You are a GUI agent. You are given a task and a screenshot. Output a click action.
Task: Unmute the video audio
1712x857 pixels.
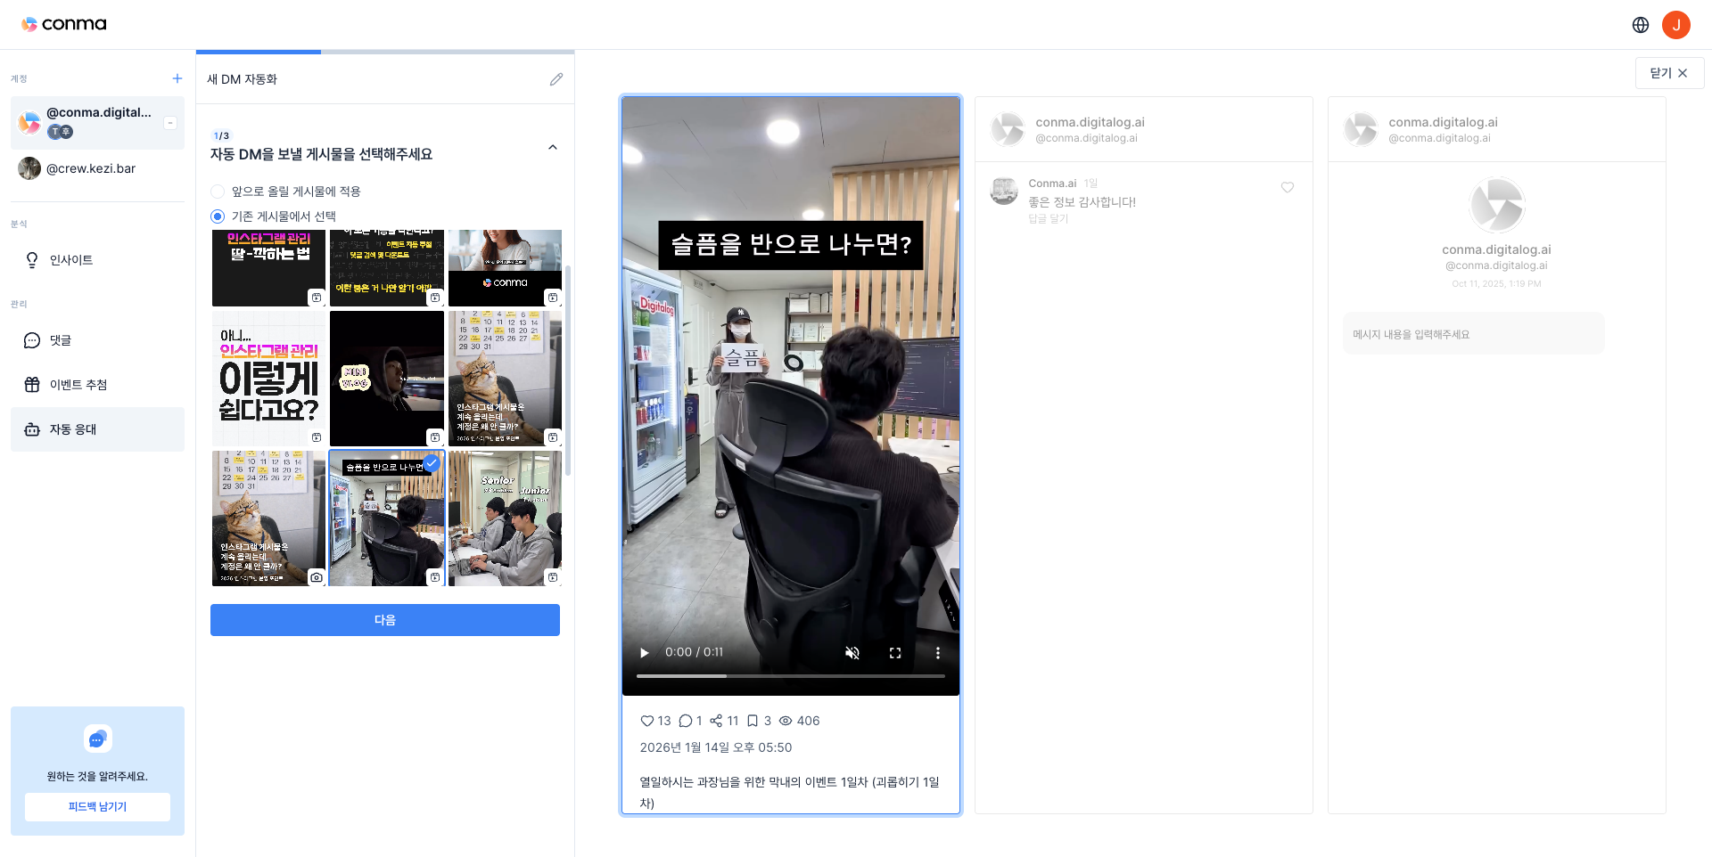coord(852,653)
